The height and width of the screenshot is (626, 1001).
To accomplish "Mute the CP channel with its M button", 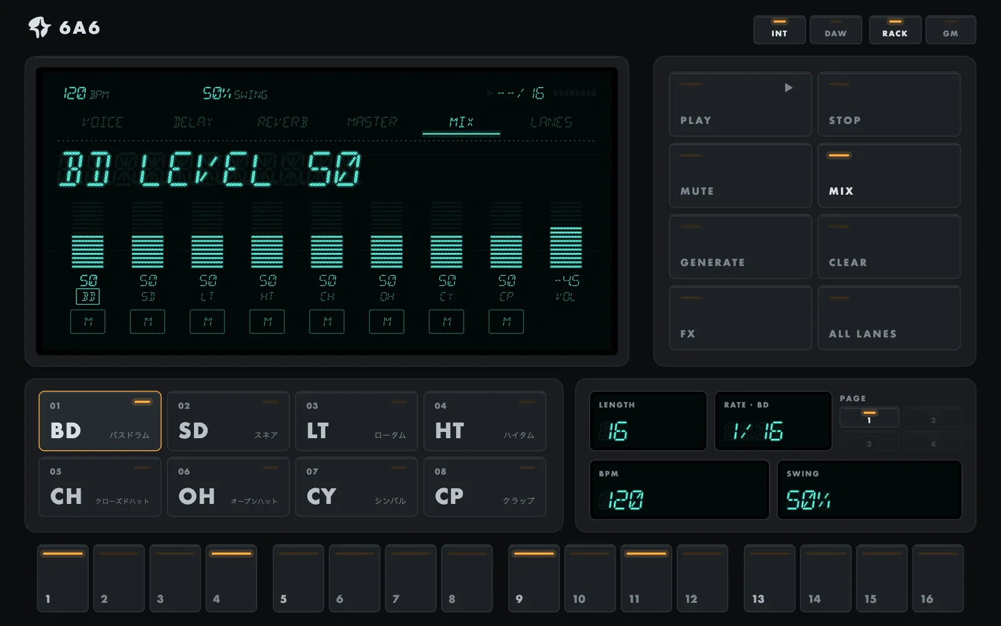I will (506, 321).
